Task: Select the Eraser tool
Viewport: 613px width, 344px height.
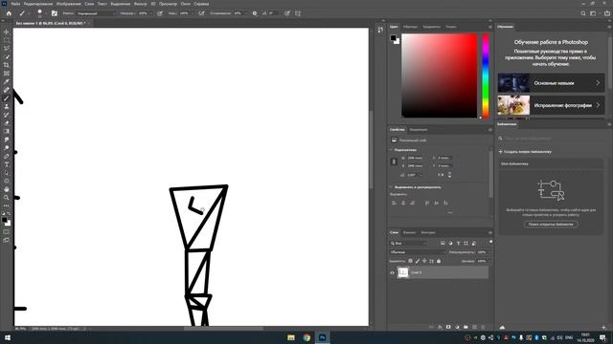Action: pyautogui.click(x=7, y=123)
